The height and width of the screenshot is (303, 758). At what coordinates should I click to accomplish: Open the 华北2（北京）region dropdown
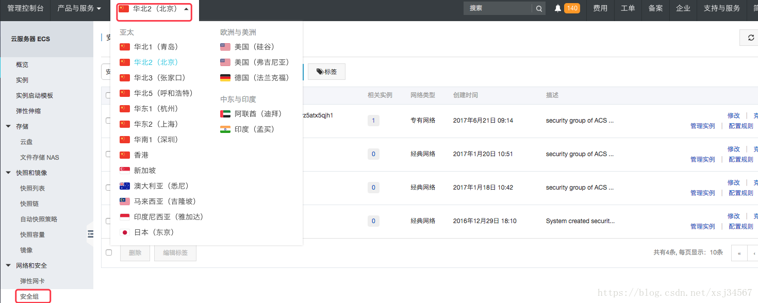pos(154,8)
